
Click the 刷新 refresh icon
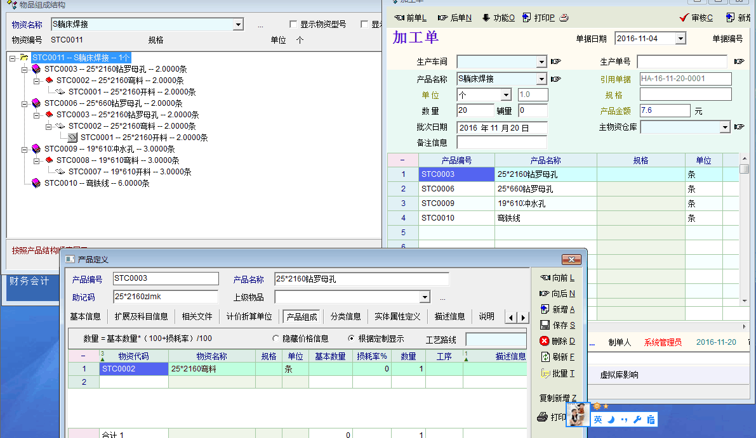tap(544, 357)
